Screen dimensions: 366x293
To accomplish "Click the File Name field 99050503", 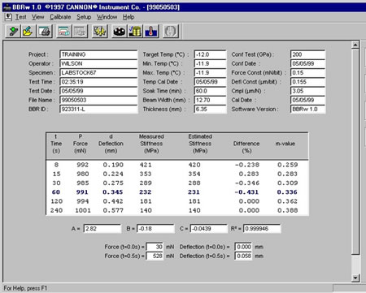I will (x=98, y=100).
